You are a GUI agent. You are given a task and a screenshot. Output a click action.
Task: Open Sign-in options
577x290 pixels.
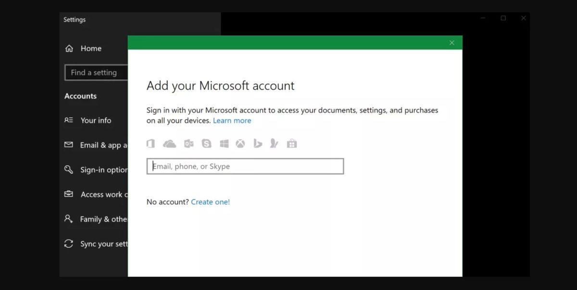tap(101, 169)
